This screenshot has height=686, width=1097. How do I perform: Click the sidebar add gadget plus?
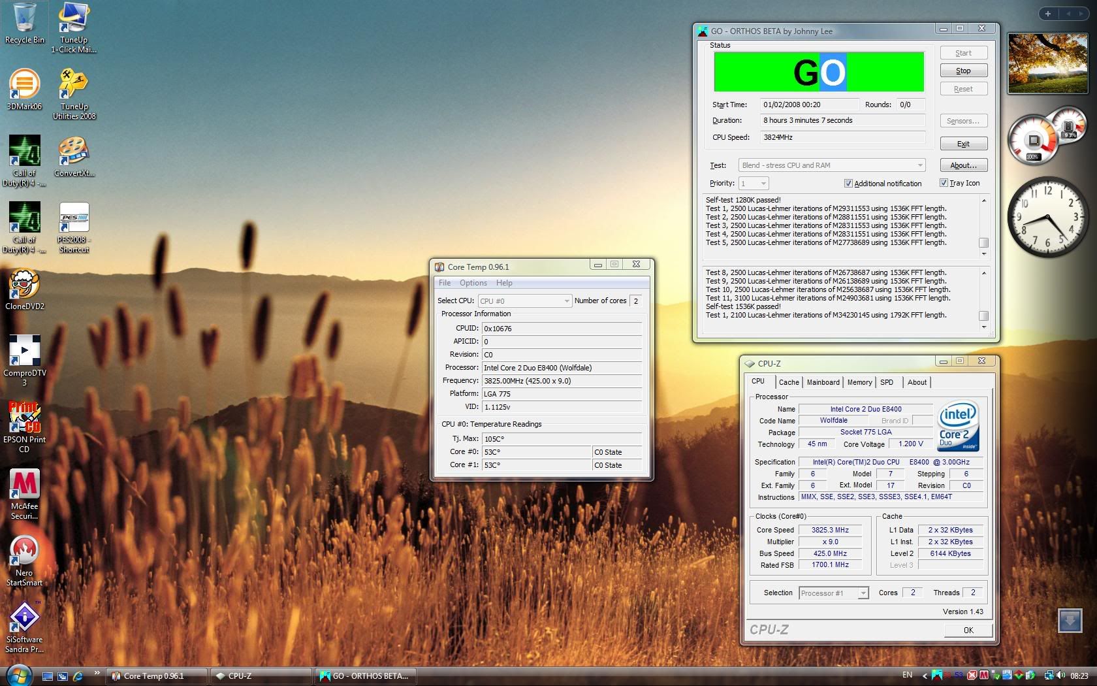click(1048, 14)
